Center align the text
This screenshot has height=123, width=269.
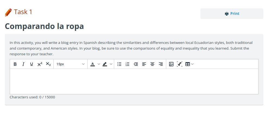[x=152, y=64]
